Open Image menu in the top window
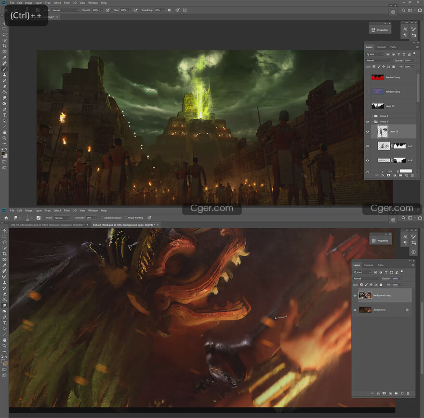 (x=28, y=3)
